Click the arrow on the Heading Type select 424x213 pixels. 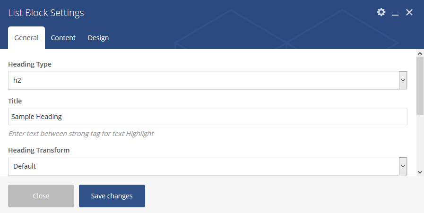click(x=403, y=80)
